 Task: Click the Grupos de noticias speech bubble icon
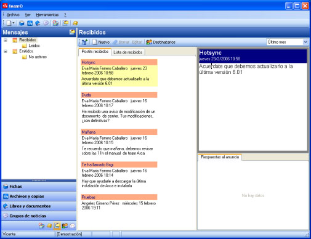[x=6, y=216]
